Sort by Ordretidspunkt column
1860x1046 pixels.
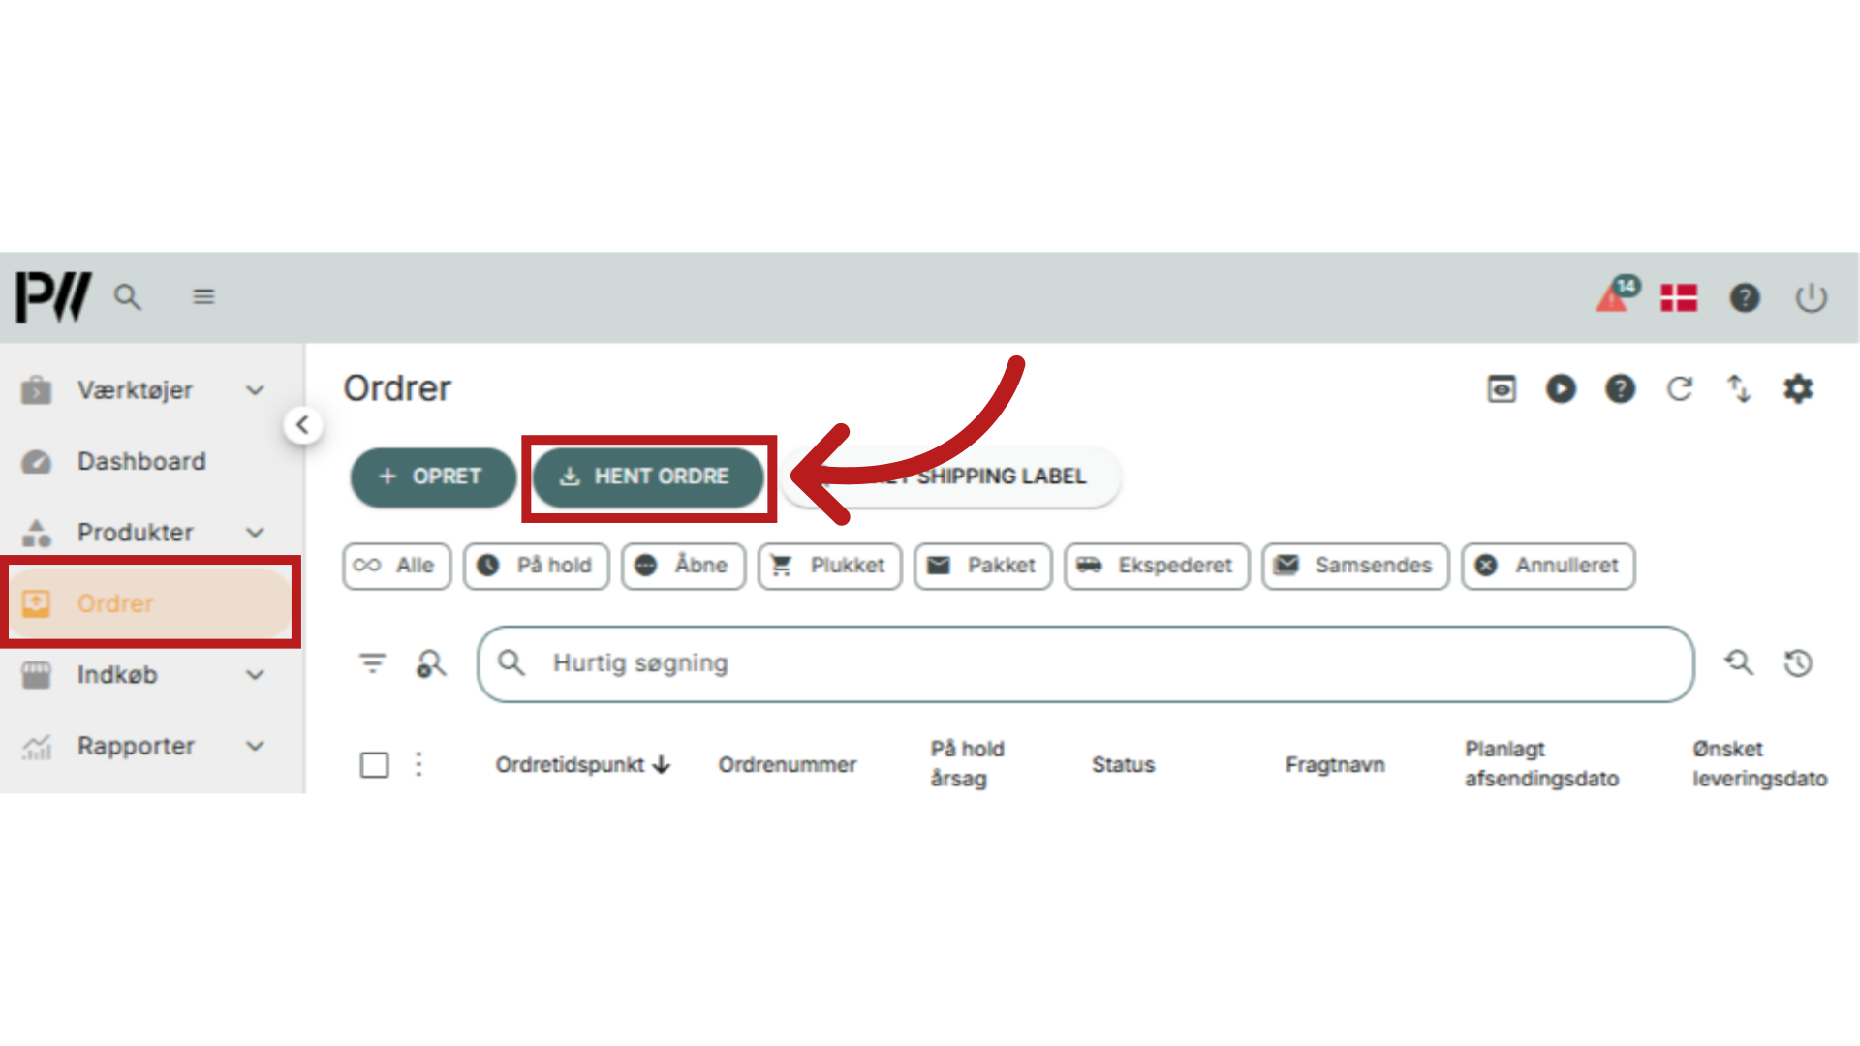point(582,765)
